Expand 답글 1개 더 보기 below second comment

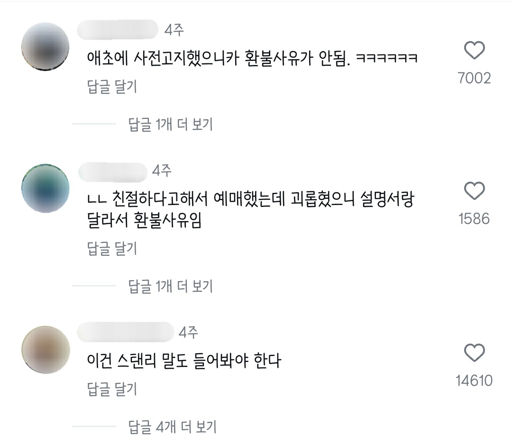click(171, 286)
